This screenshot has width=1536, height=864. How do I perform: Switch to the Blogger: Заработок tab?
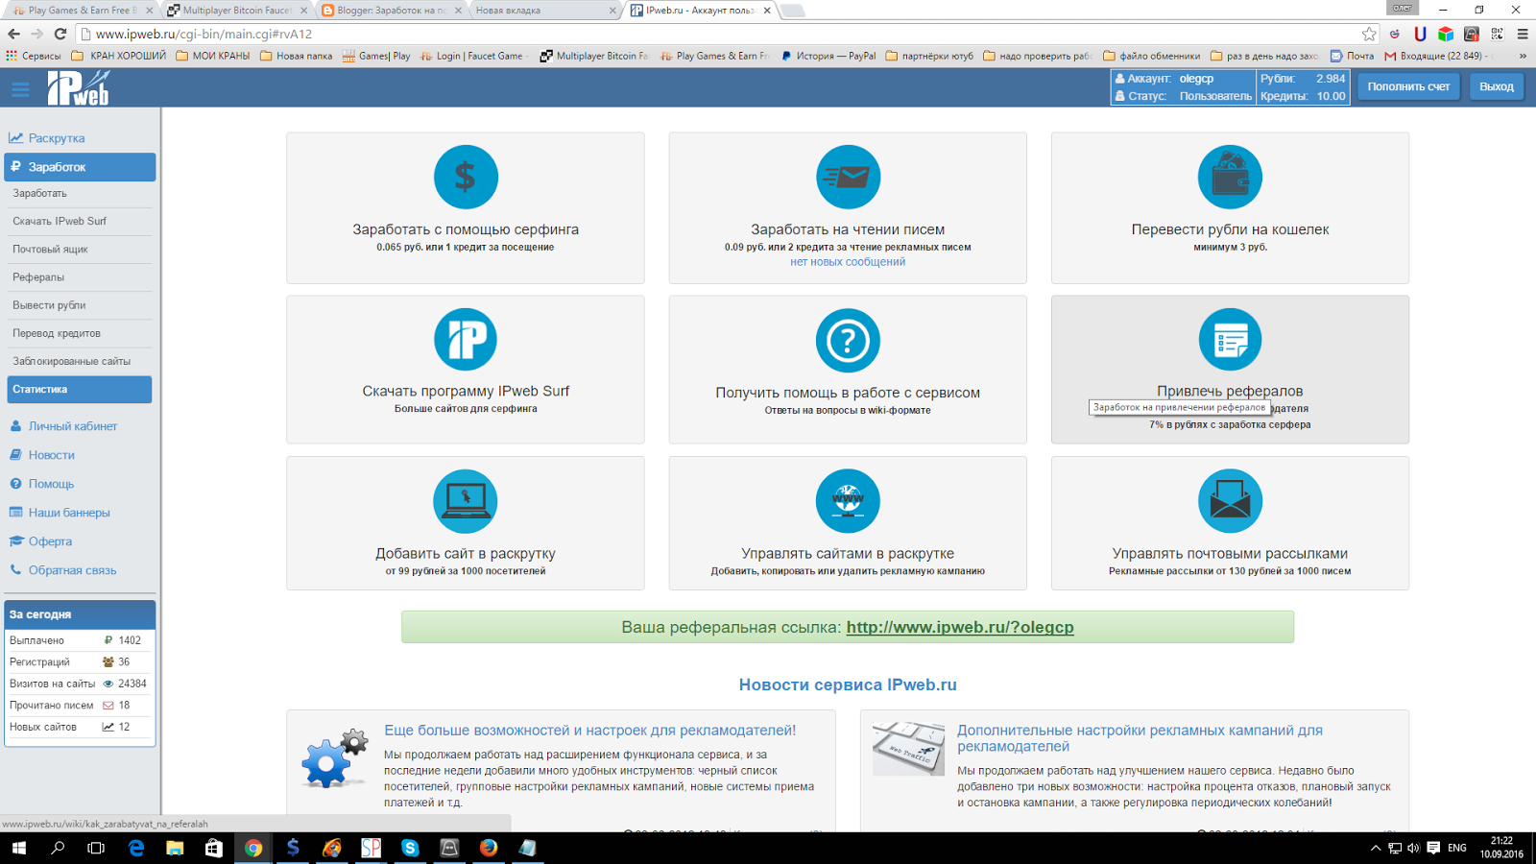pos(392,11)
